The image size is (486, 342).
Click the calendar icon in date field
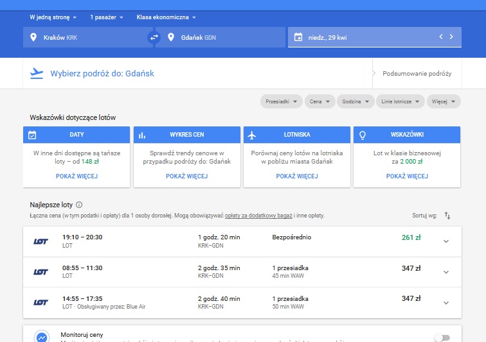coord(298,37)
